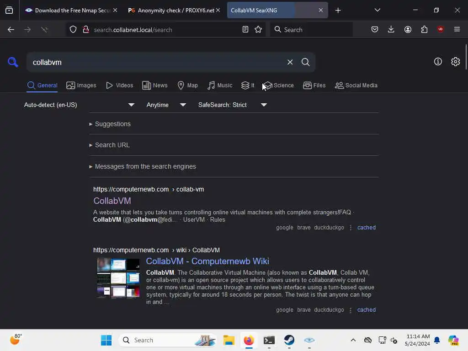This screenshot has height=351, width=468.
Task: Open the Terminal taskbar icon
Action: click(x=269, y=340)
